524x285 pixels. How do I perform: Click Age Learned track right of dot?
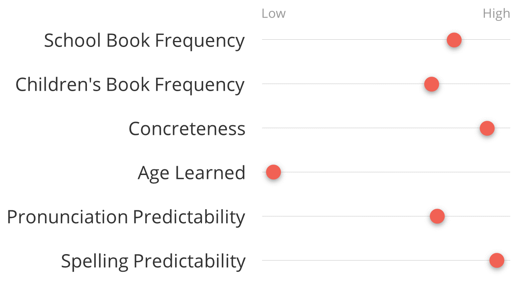point(396,172)
